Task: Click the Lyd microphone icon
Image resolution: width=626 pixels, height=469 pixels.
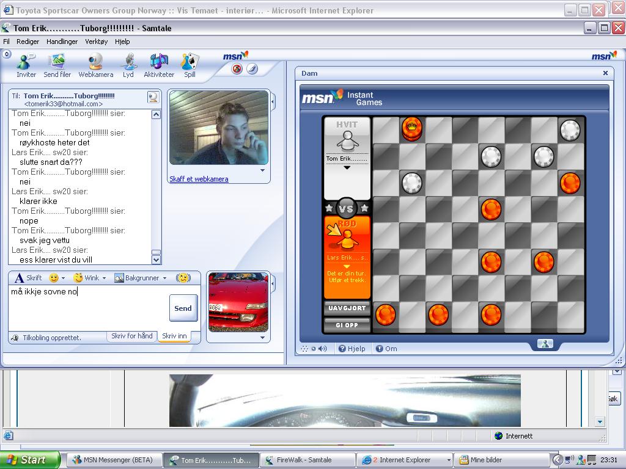Action: [x=128, y=65]
